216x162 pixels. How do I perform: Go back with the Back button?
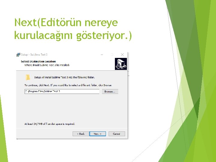click(x=81, y=134)
